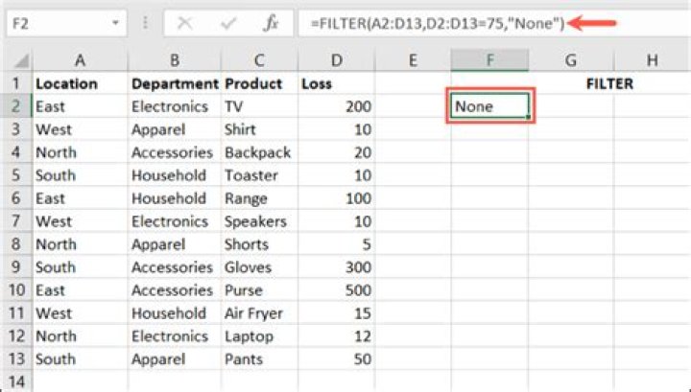The height and width of the screenshot is (392, 691).
Task: Select the Air Fryer product cell
Action: point(259,313)
